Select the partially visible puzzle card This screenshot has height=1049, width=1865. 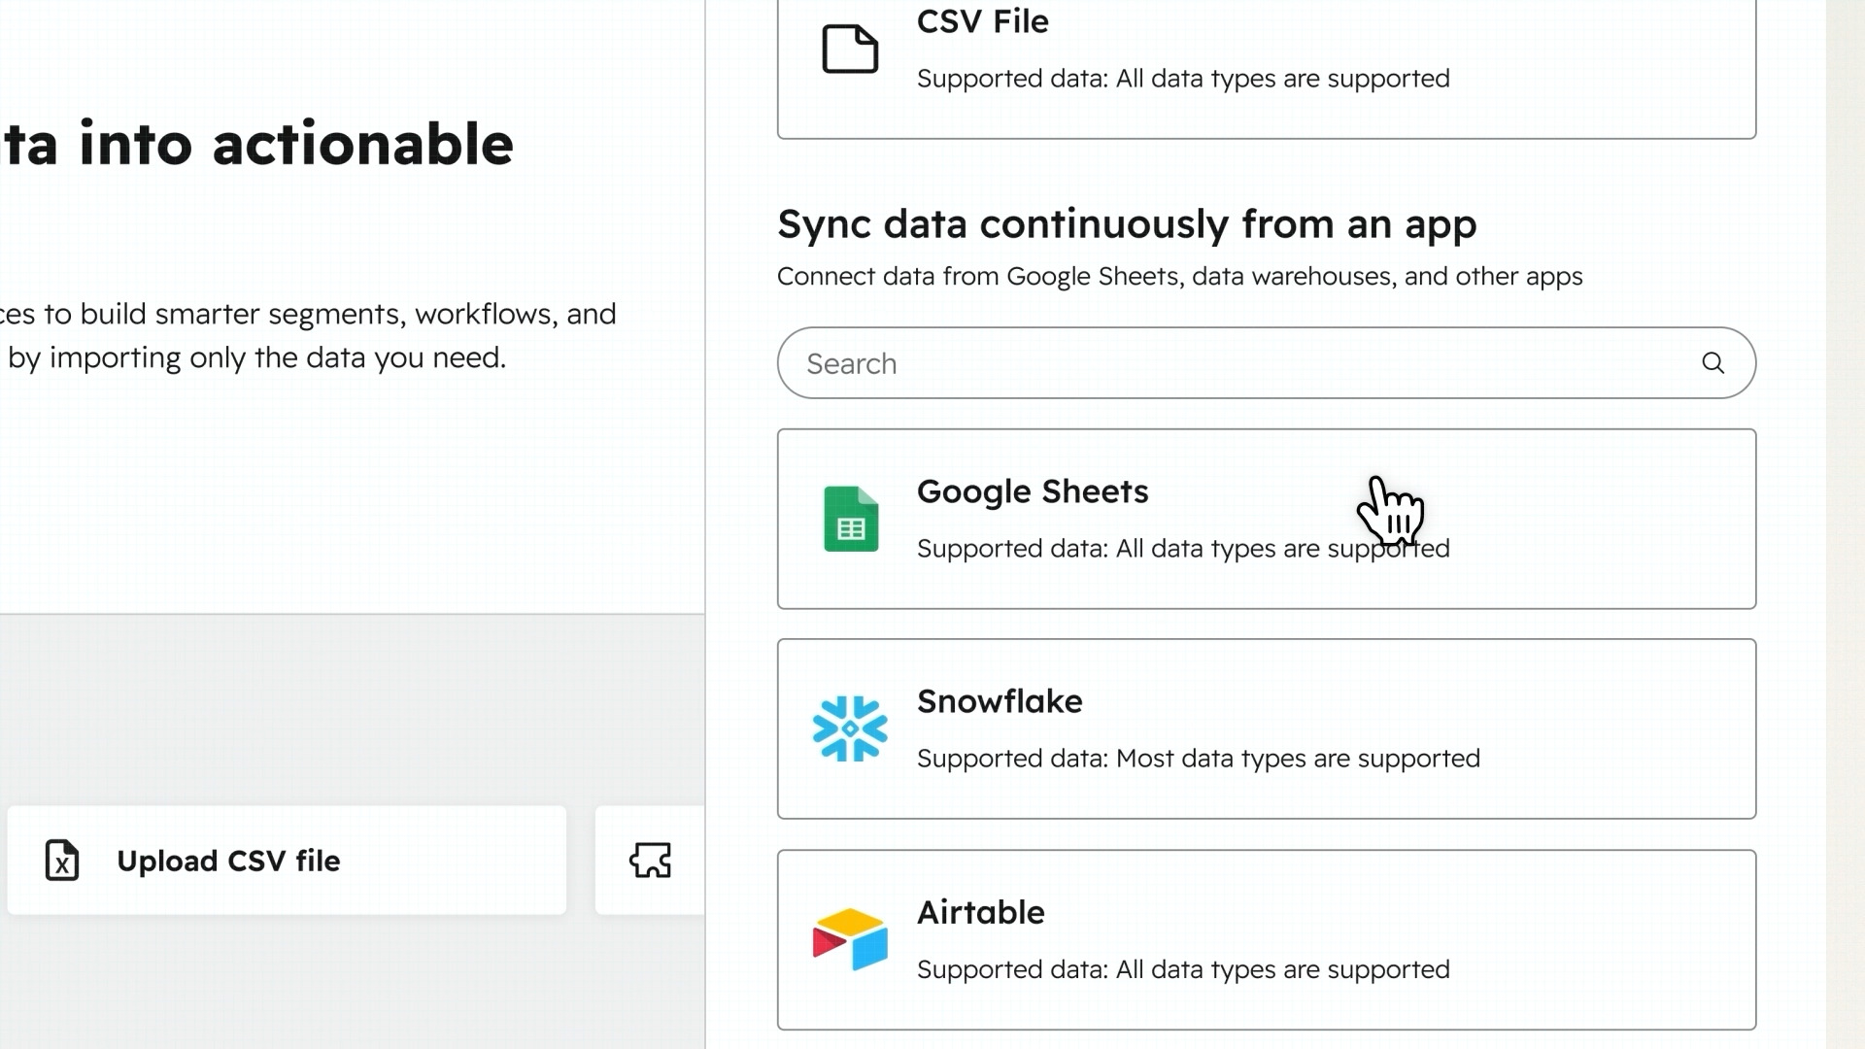(649, 861)
